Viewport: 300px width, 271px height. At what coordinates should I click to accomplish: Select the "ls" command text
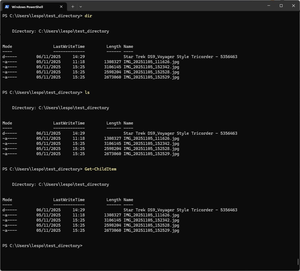tap(87, 92)
